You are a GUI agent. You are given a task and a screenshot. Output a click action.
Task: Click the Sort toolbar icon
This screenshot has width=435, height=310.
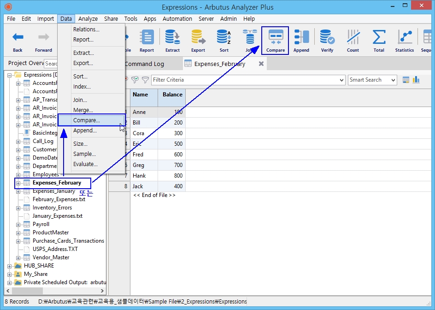[x=224, y=37]
